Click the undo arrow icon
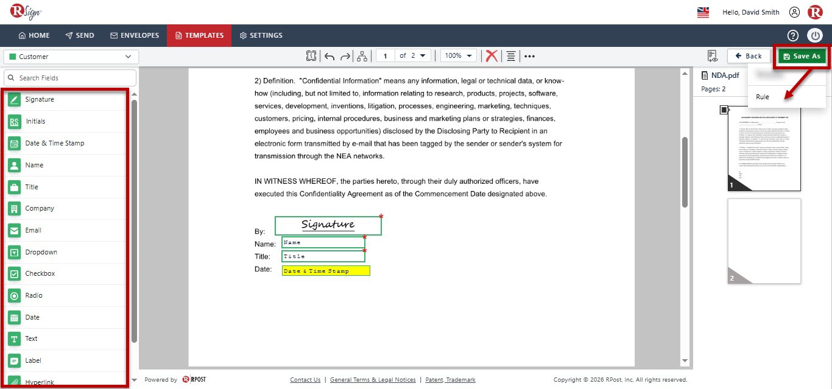This screenshot has height=389, width=832. click(x=330, y=56)
